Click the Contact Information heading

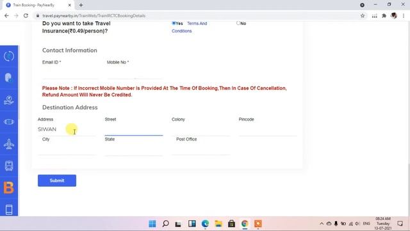coord(70,50)
